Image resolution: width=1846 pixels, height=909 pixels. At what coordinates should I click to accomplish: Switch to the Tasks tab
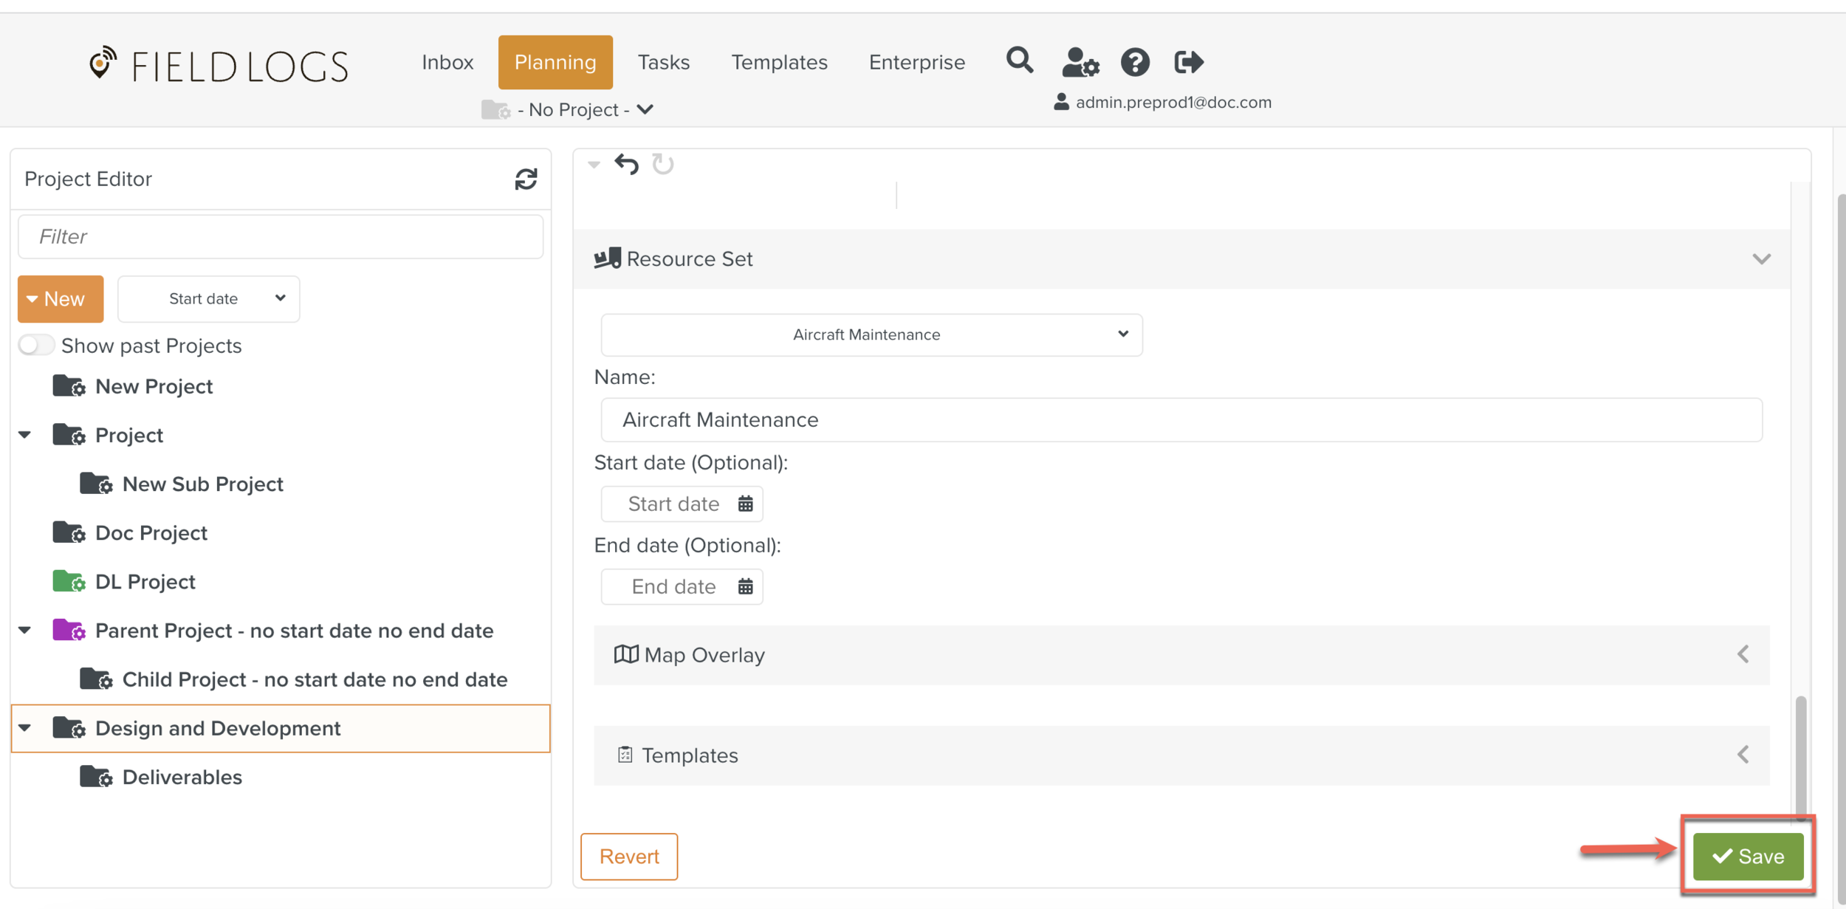(x=663, y=62)
